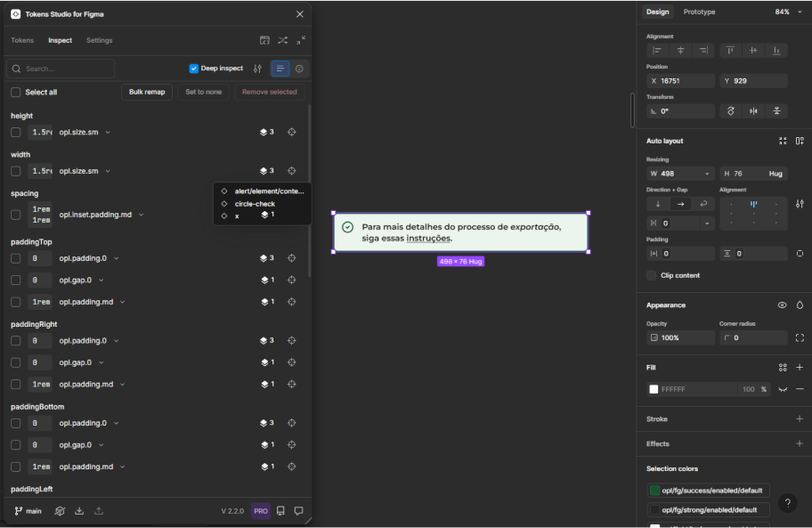Minimize the Tokens Studio plugin window
The image size is (812, 528).
[x=301, y=40]
